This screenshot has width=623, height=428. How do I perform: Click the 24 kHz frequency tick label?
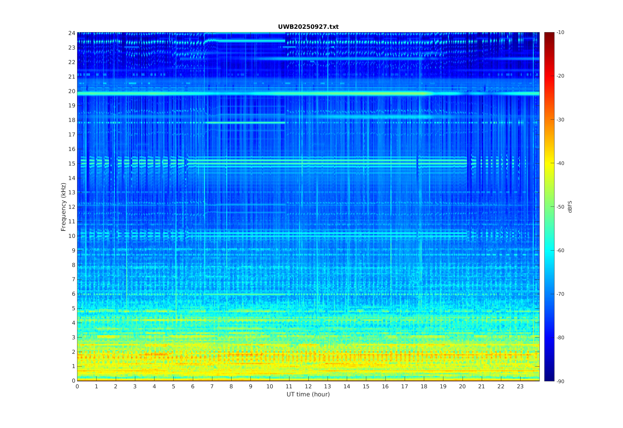[71, 33]
